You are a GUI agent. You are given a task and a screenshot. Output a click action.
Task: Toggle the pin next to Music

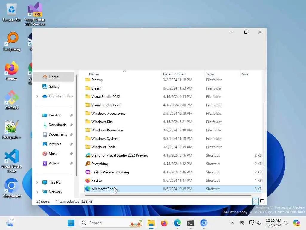pos(71,154)
